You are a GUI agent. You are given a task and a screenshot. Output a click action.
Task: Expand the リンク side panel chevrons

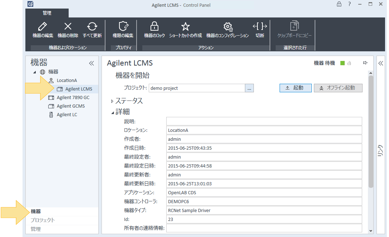381,63
